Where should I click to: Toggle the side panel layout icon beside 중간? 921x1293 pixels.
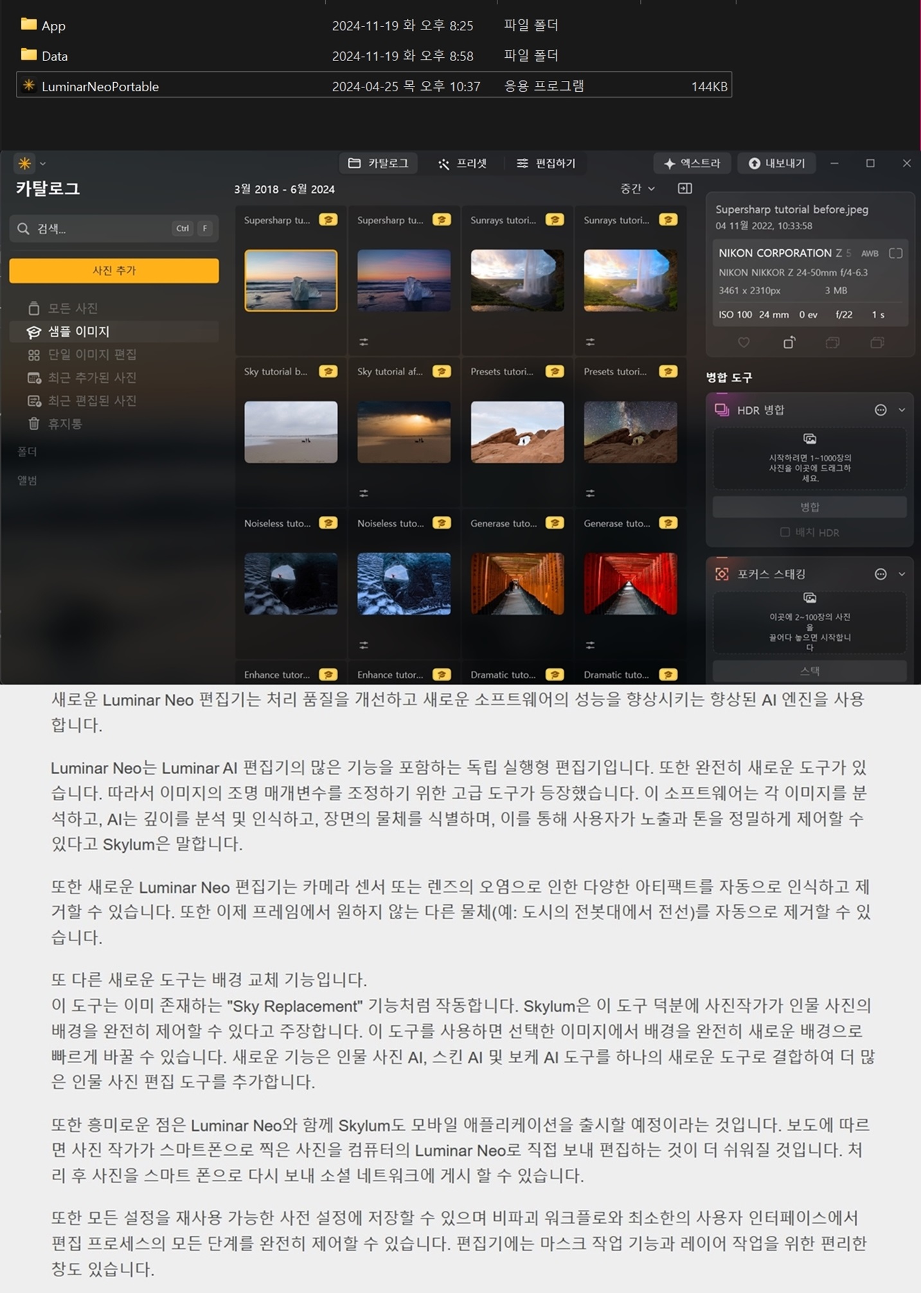tap(685, 188)
